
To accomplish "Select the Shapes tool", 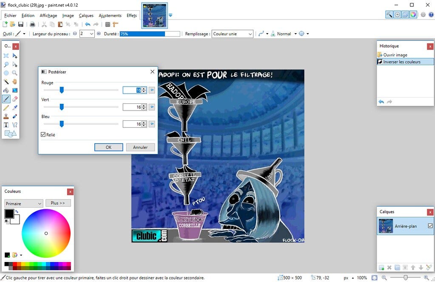I will [x=11, y=134].
